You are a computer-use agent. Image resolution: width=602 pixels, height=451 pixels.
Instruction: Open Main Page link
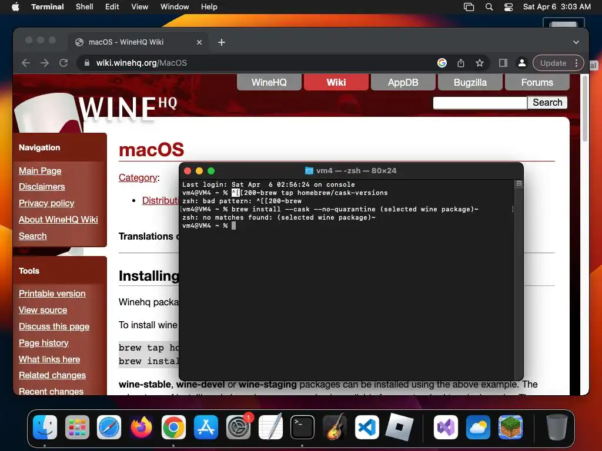(40, 171)
